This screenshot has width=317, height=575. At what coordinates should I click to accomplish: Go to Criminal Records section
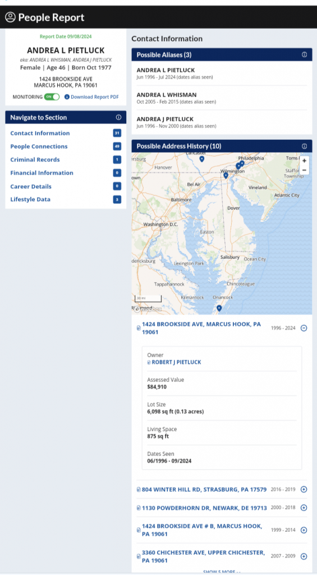point(35,159)
